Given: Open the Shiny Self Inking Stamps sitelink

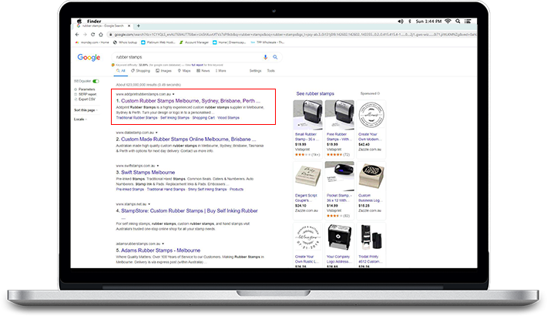Looking at the screenshot, I should coord(207,190).
